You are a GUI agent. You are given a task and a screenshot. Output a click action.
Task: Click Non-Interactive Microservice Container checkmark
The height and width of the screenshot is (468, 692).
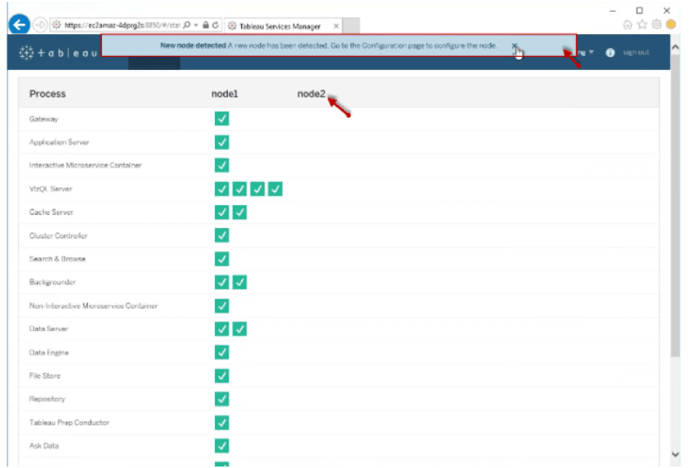(x=222, y=306)
